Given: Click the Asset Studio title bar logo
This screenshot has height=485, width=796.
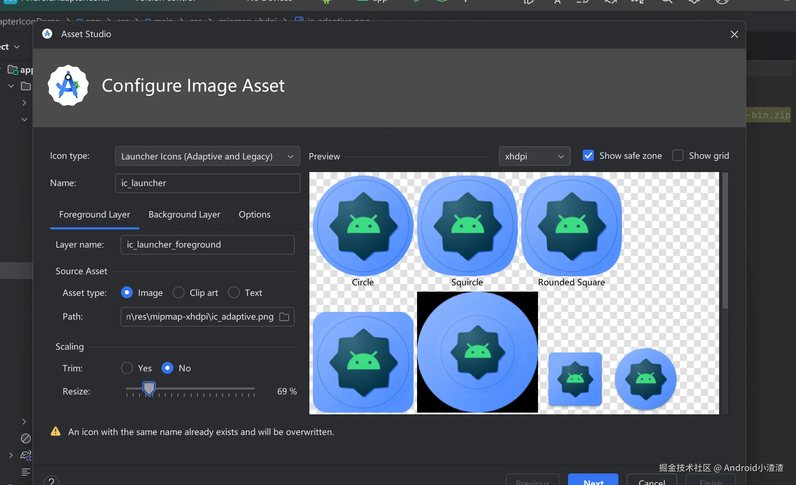Looking at the screenshot, I should pos(47,34).
